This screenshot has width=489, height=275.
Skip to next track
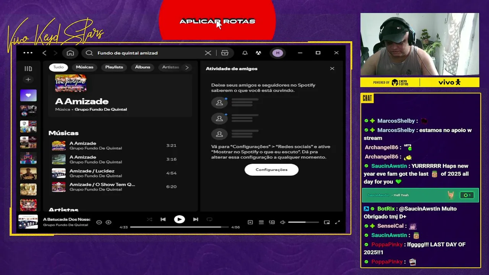coord(196,219)
